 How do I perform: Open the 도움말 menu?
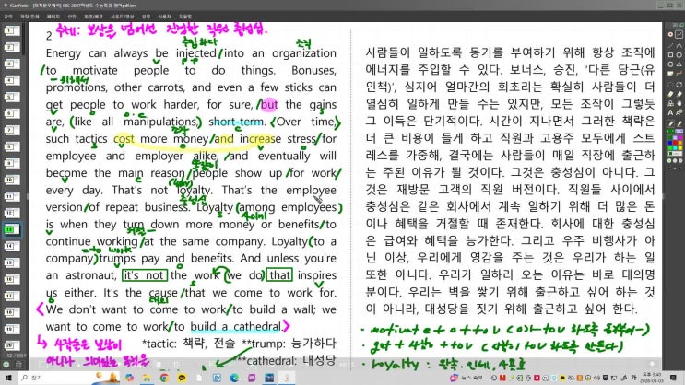tap(185, 16)
